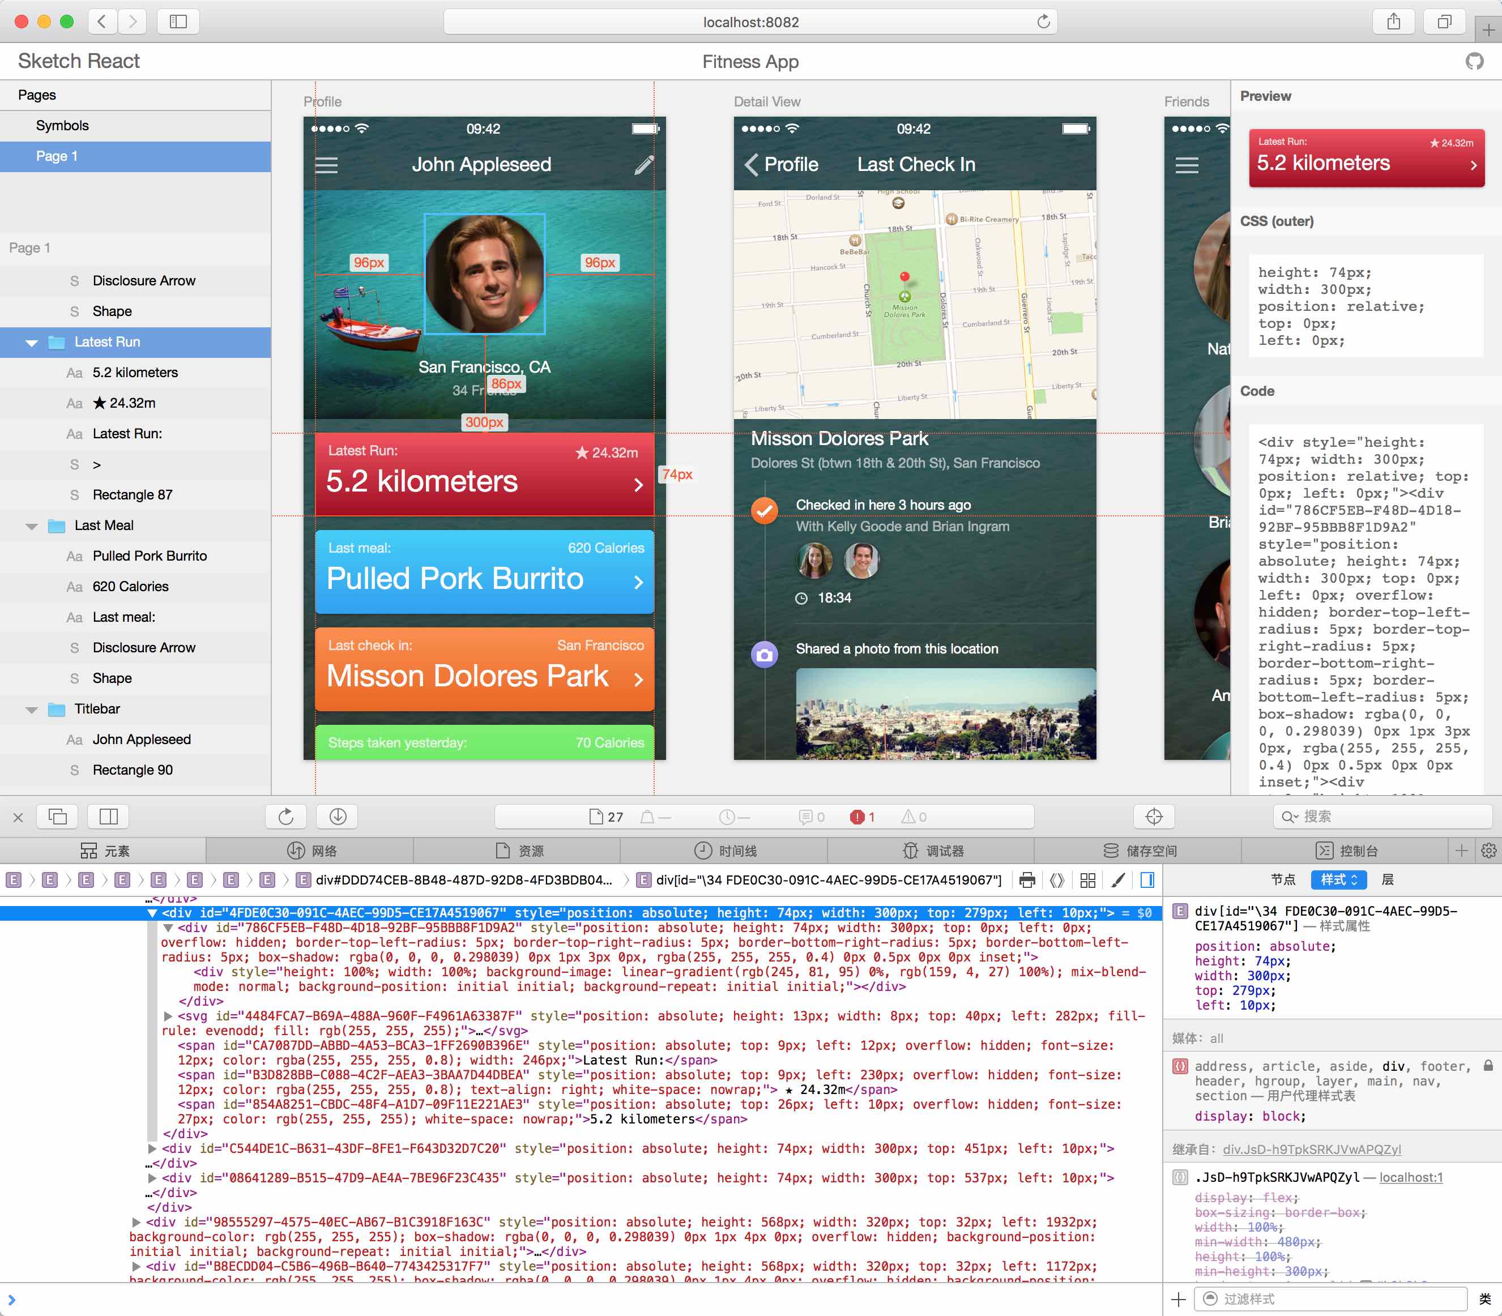Viewport: 1502px width, 1316px height.
Task: Open the localhost:1 stylesheet link
Action: (1410, 1177)
